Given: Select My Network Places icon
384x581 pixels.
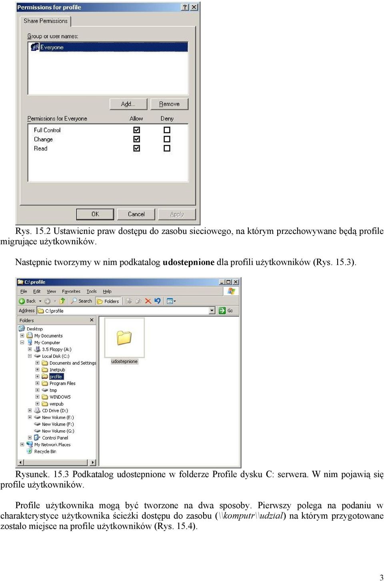Looking at the screenshot, I should 30,444.
